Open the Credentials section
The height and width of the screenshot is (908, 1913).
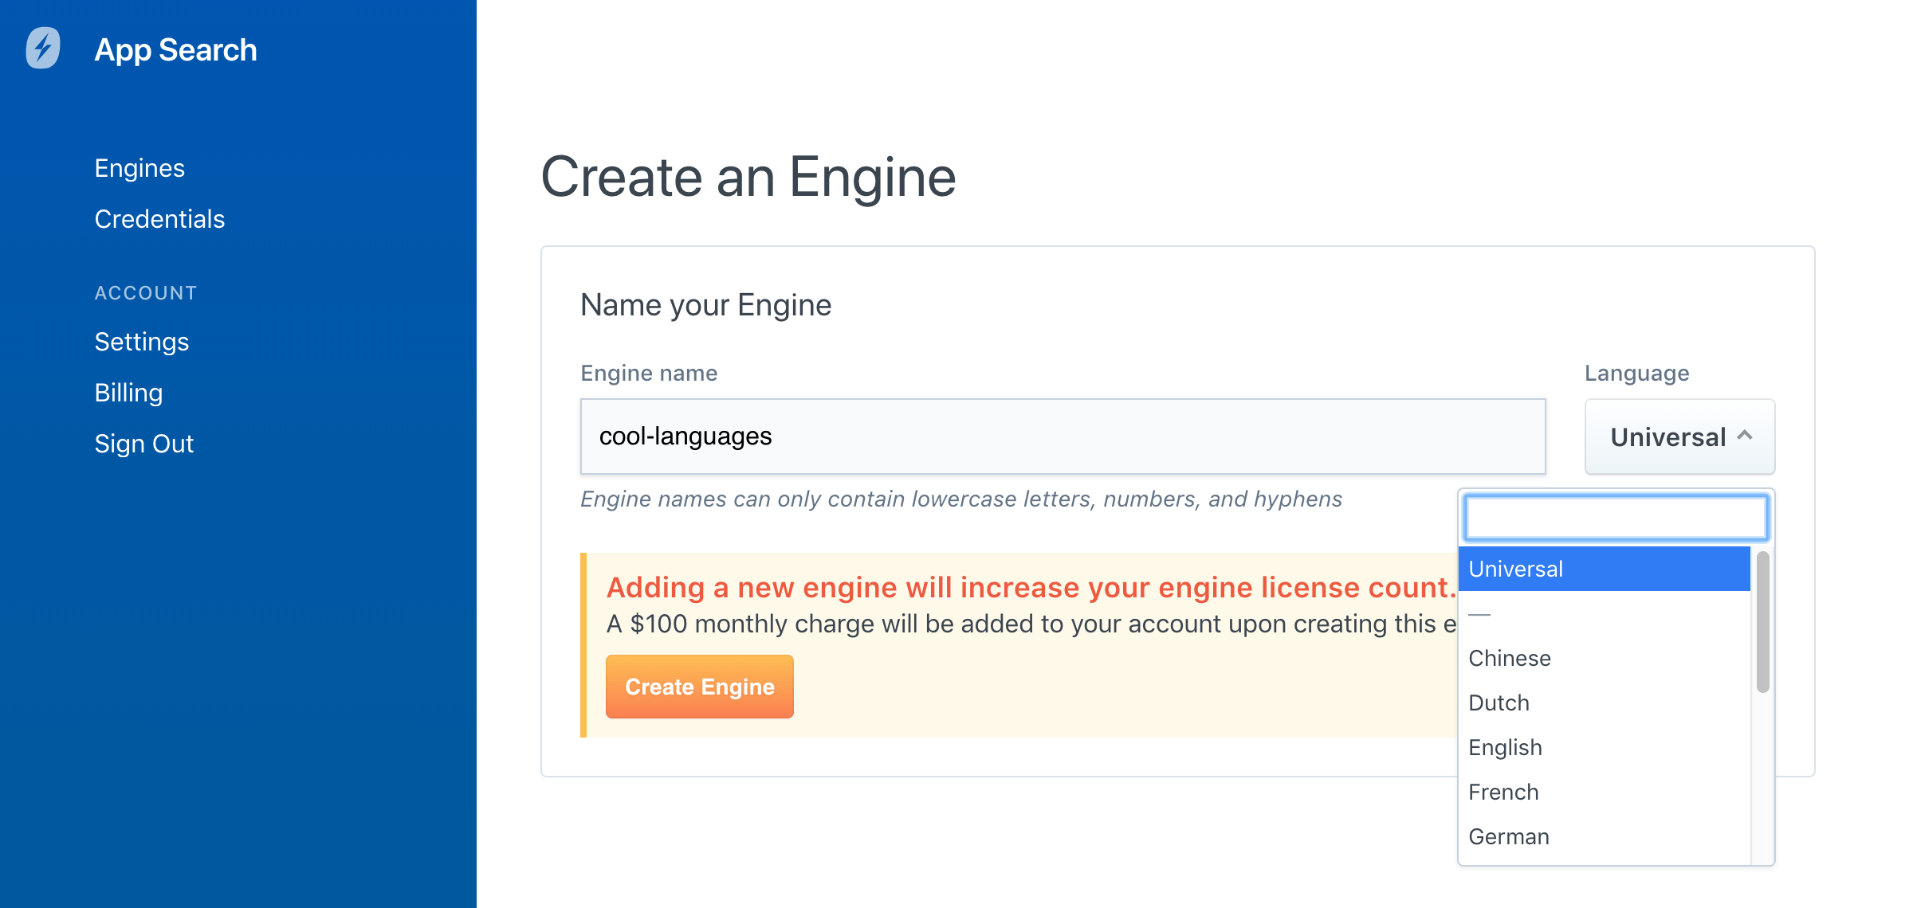[x=159, y=219]
